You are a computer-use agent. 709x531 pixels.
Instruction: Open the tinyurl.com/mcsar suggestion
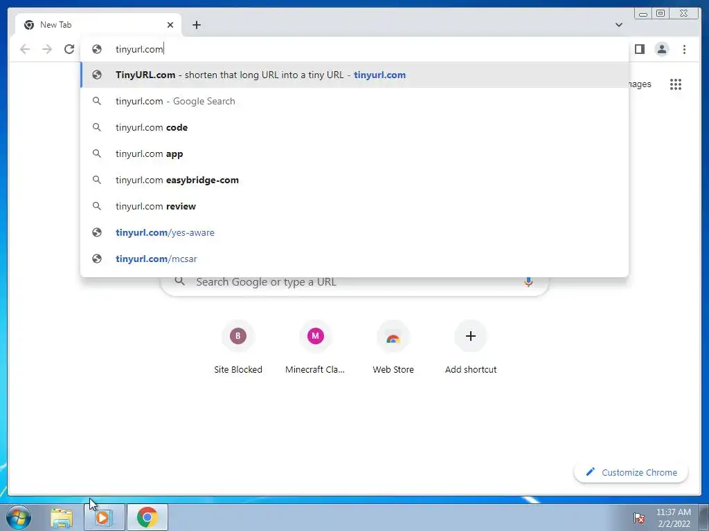click(354, 259)
